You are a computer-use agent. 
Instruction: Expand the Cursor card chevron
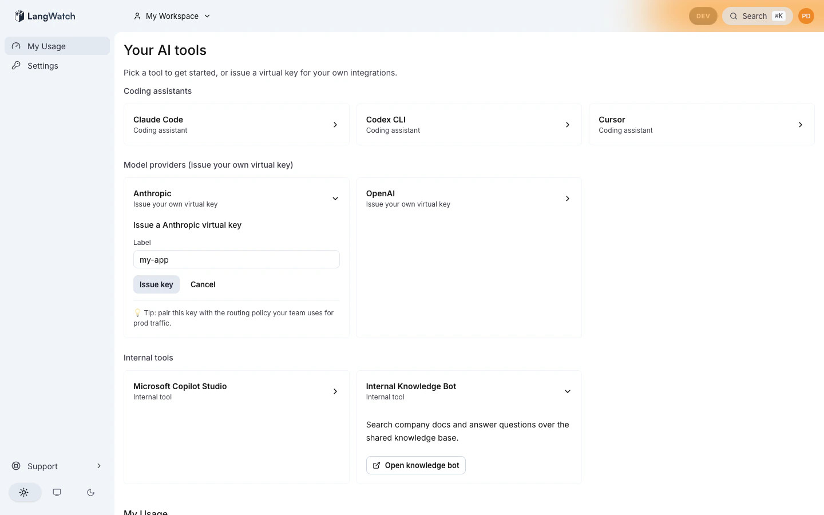801,125
